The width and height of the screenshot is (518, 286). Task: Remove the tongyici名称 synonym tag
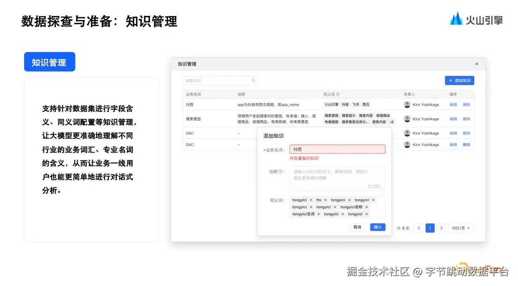(x=367, y=207)
